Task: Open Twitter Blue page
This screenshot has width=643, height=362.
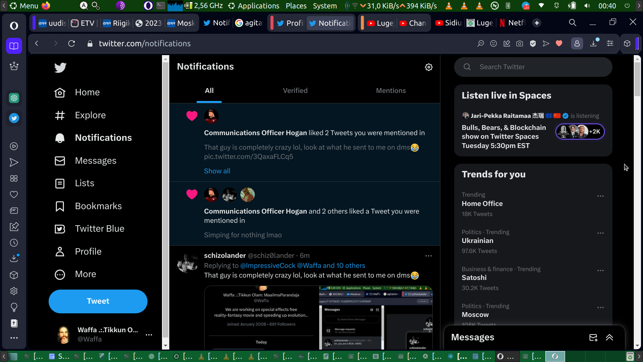Action: tap(89, 229)
